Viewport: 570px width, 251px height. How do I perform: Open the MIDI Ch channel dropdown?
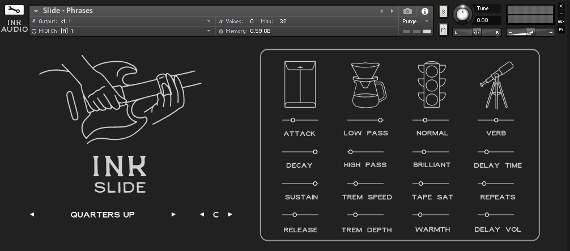click(x=209, y=31)
